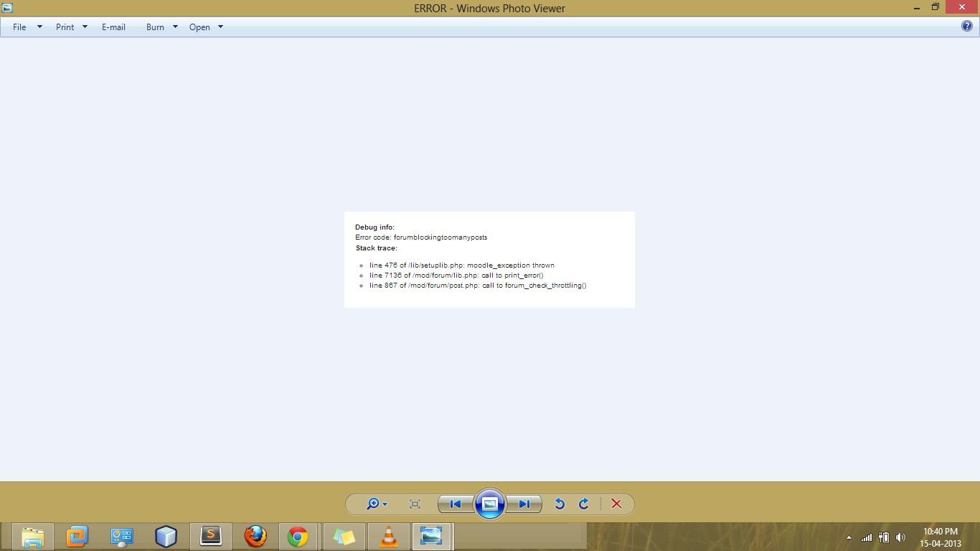Switch to Sublime Text in the taskbar
This screenshot has width=980, height=551.
coord(210,537)
